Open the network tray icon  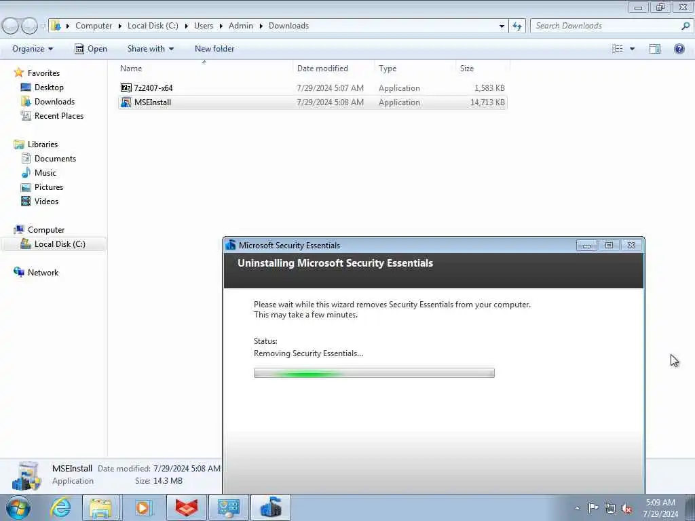click(610, 508)
